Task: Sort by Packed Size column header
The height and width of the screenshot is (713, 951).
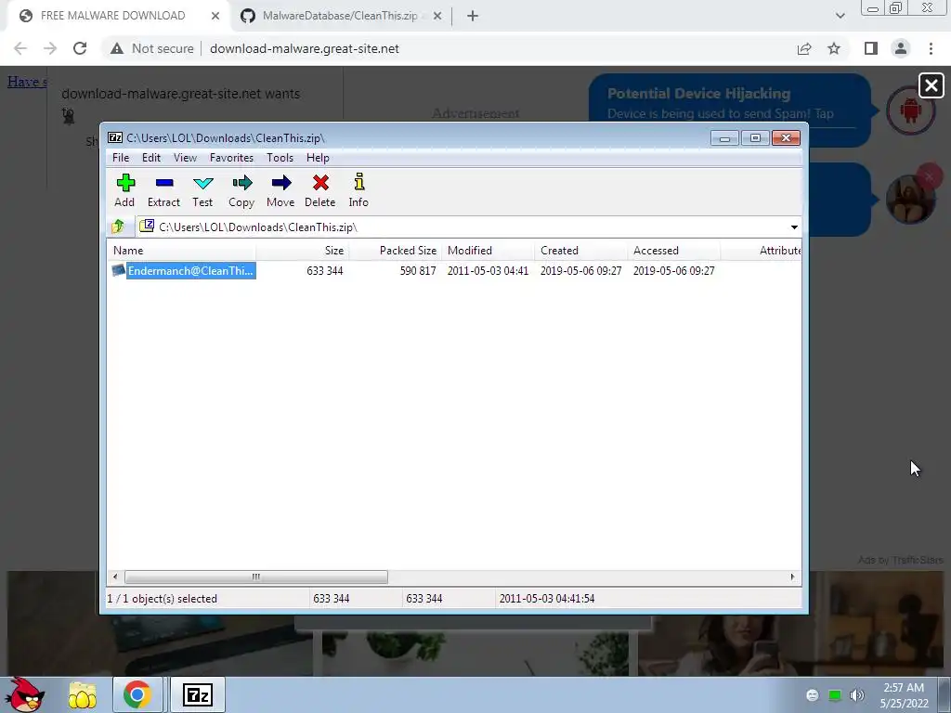Action: point(396,251)
